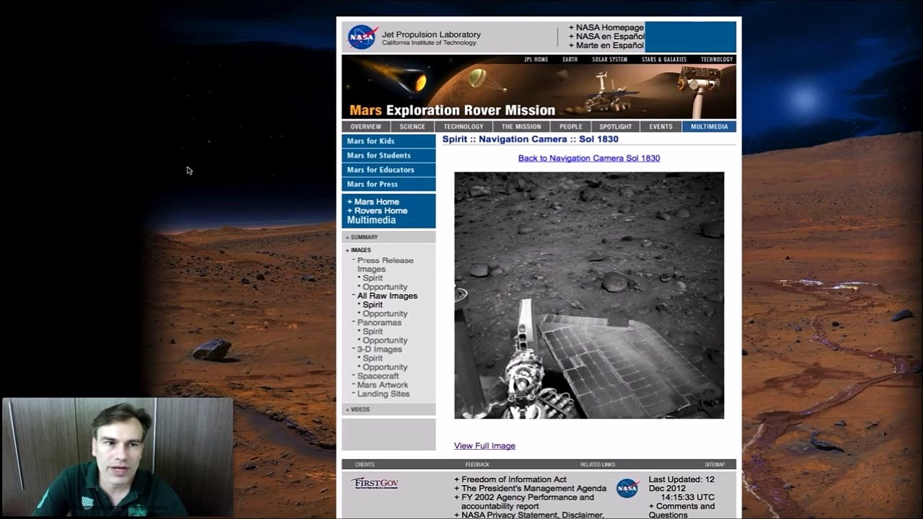Screen dimensions: 923x519
Task: Open RELATED LINKS in footer bar
Action: pyautogui.click(x=598, y=465)
